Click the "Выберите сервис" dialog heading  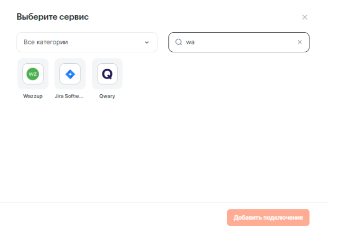[53, 17]
